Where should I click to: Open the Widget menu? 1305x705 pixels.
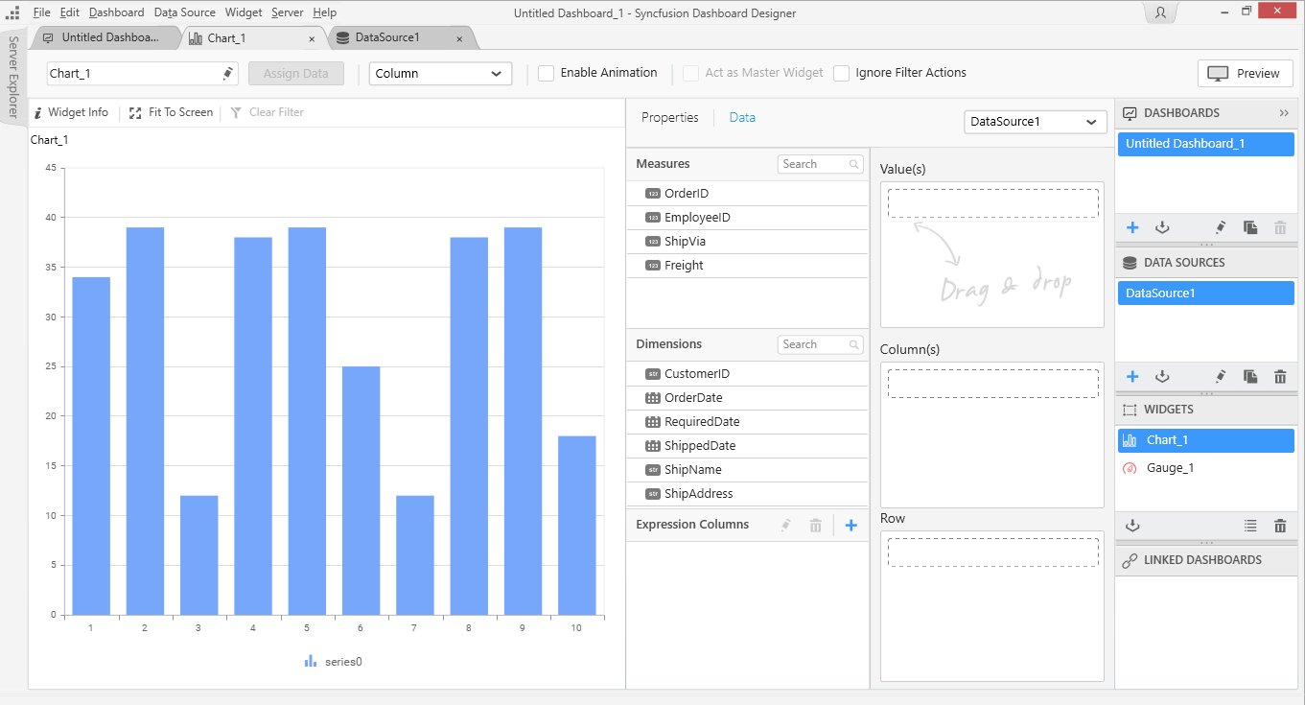coord(244,12)
